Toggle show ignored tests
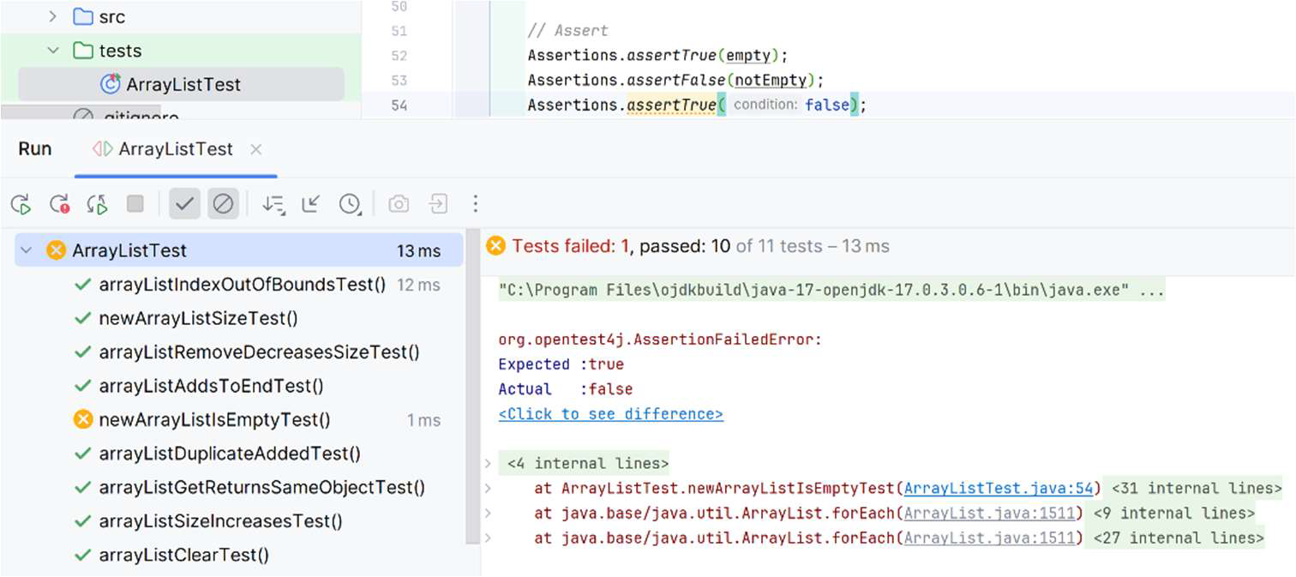1296x577 pixels. 223,204
